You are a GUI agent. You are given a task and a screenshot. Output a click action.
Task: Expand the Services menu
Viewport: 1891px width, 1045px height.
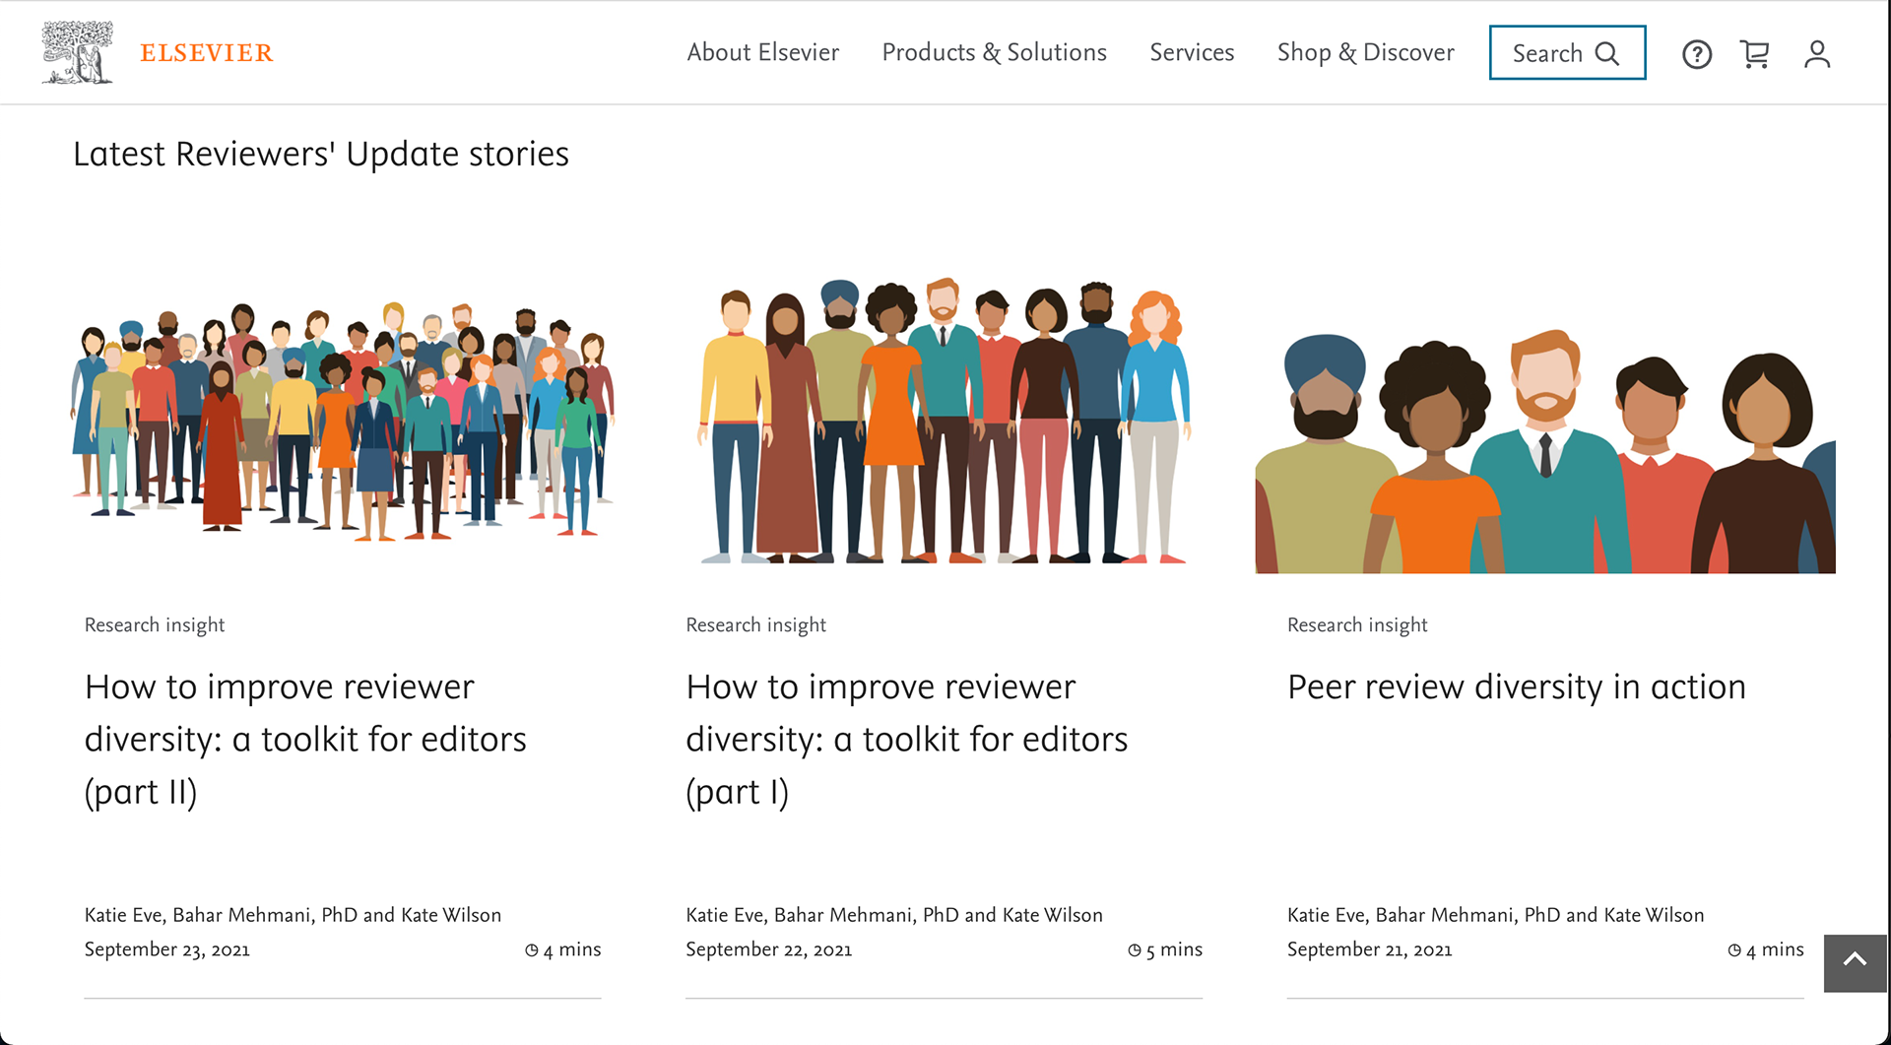[x=1192, y=52]
